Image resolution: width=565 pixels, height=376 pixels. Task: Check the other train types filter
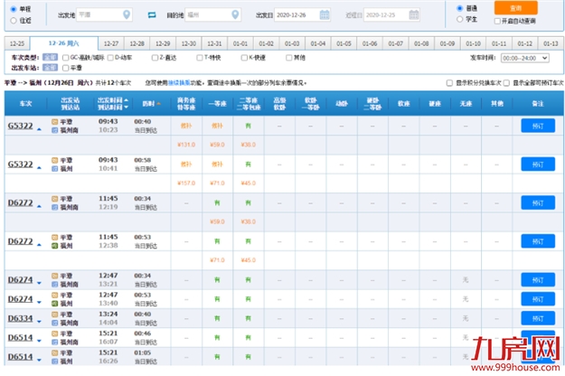pyautogui.click(x=289, y=58)
